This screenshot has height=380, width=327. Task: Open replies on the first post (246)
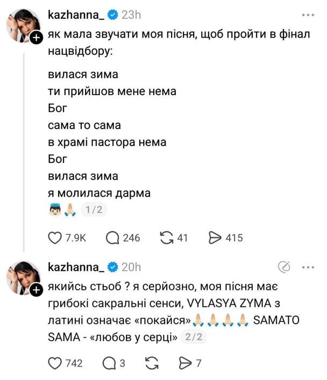point(114,238)
